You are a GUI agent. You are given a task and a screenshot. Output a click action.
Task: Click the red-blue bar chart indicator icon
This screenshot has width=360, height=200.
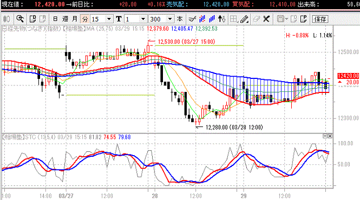[202, 19]
